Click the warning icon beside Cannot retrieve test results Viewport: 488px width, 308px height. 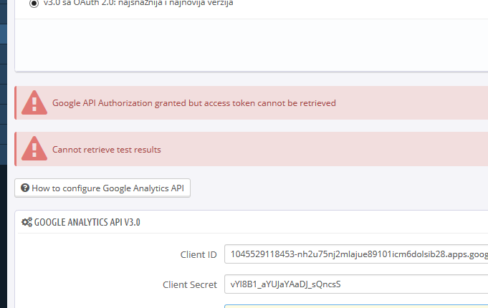34,148
